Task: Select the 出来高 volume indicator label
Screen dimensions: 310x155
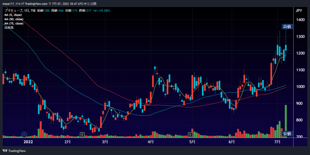Action: pos(8,28)
